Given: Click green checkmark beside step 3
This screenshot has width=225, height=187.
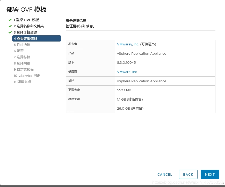Looking at the screenshot, I should 10,32.
